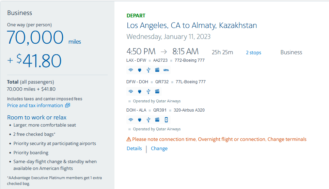Click the entertainment icon for QR391 flight

[x=157, y=120]
